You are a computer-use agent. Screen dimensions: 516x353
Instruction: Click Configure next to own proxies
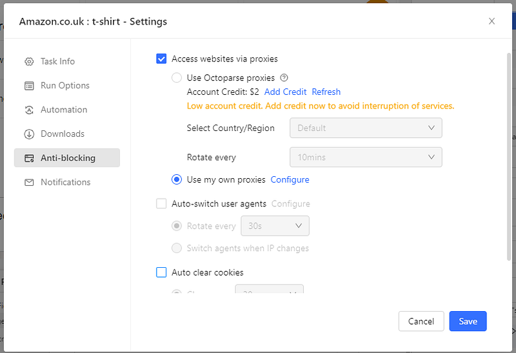290,179
